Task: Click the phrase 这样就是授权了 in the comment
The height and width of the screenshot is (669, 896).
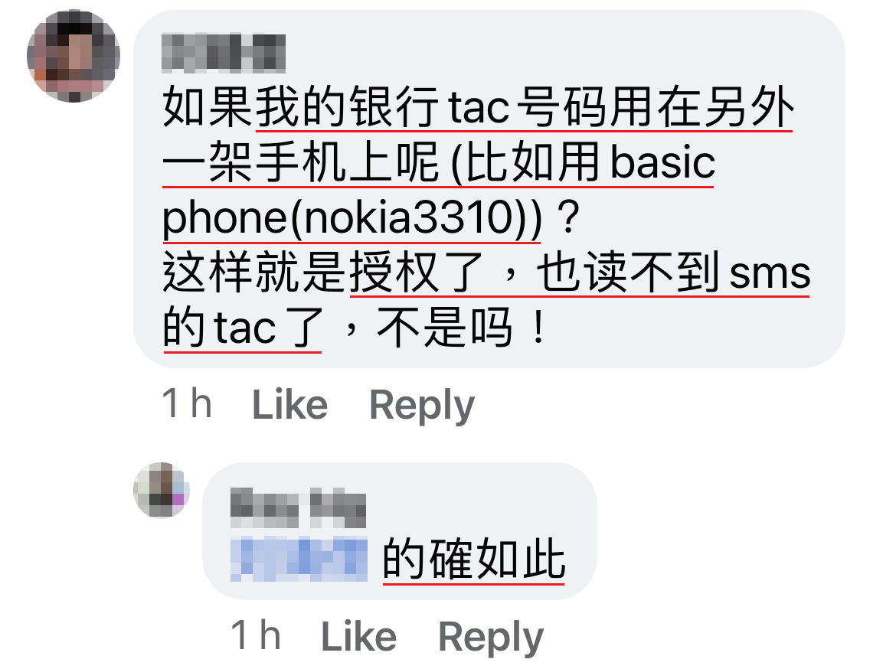Action: (323, 272)
